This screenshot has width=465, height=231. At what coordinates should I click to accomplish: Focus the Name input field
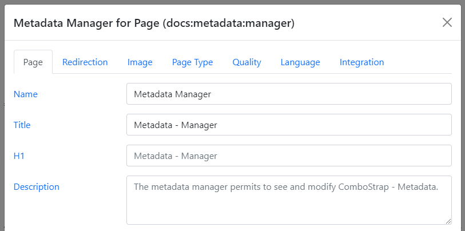[x=289, y=94]
